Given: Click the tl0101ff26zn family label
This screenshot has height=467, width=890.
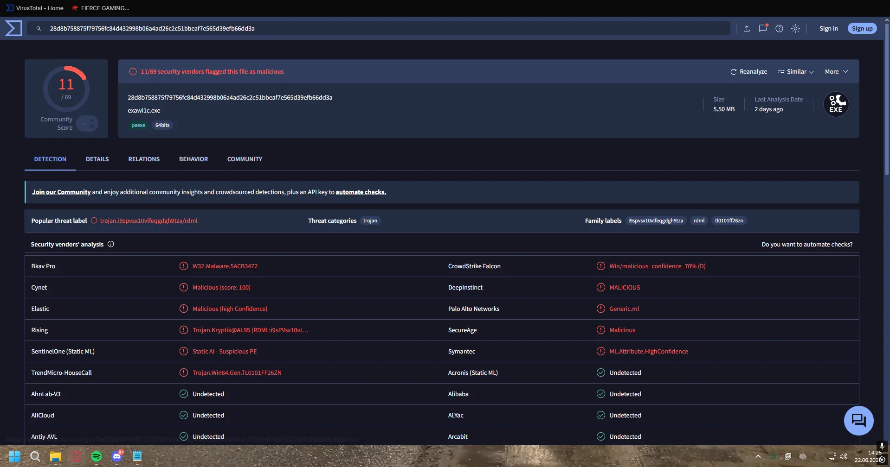Looking at the screenshot, I should pos(729,221).
